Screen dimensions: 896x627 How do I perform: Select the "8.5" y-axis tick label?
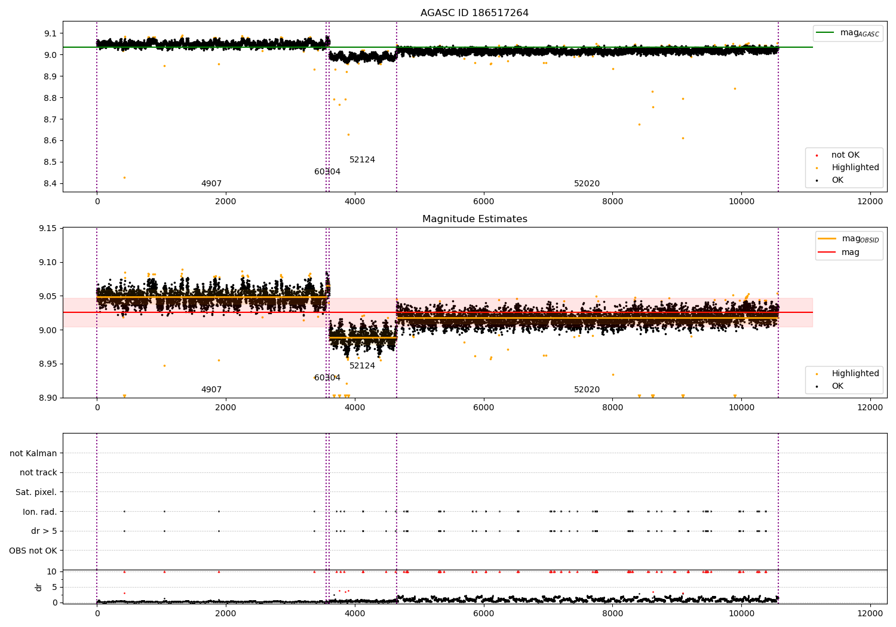pyautogui.click(x=50, y=162)
